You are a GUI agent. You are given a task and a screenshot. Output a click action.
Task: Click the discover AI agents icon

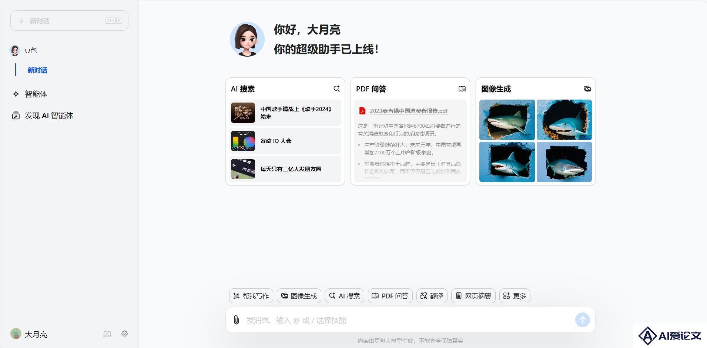(x=16, y=116)
